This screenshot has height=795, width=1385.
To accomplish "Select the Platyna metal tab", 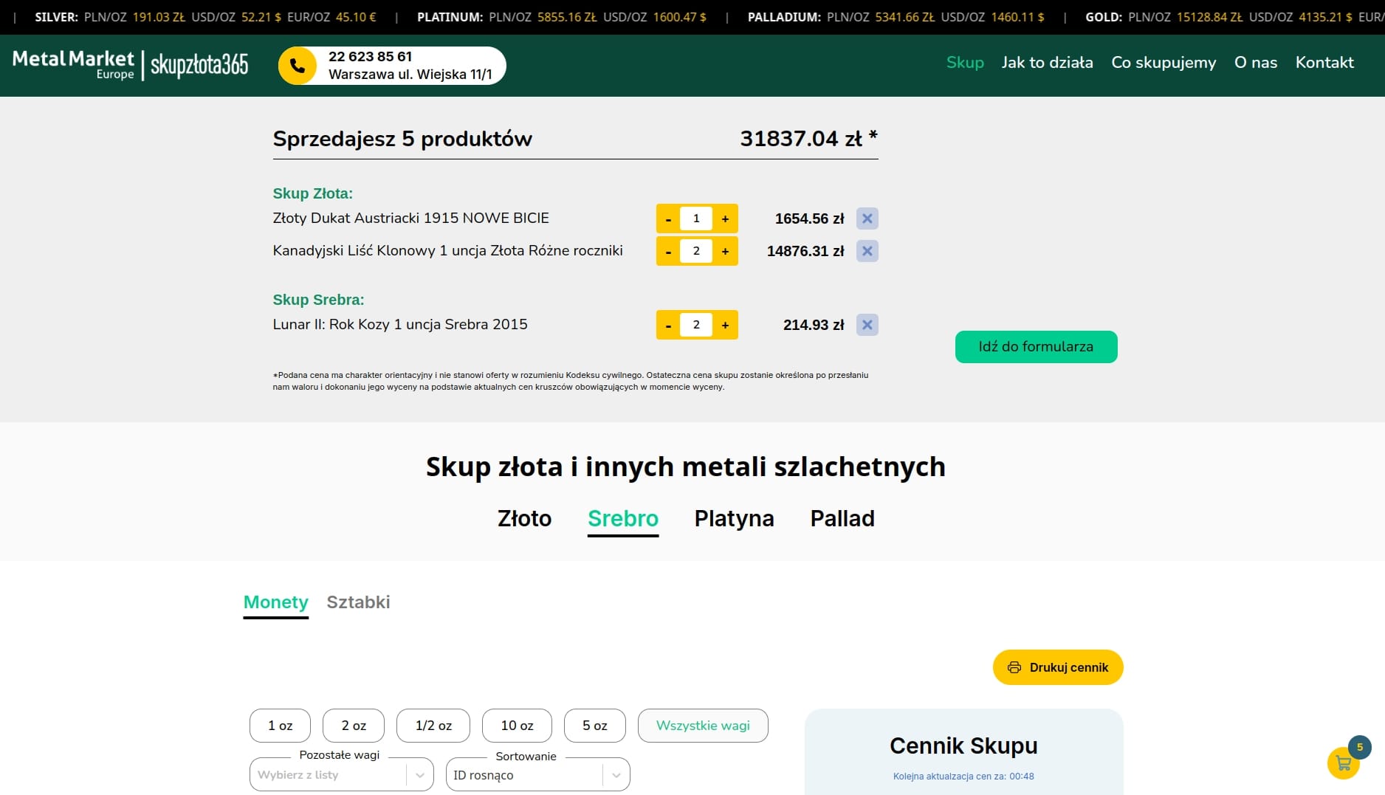I will [733, 518].
